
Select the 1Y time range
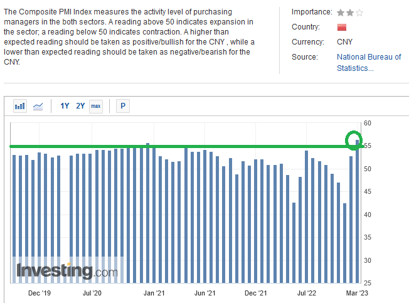65,106
